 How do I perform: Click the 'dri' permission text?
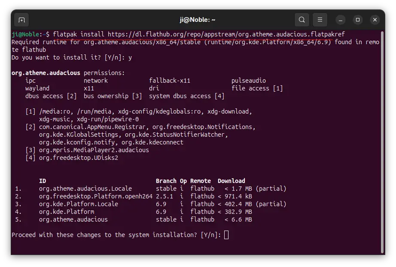[154, 88]
